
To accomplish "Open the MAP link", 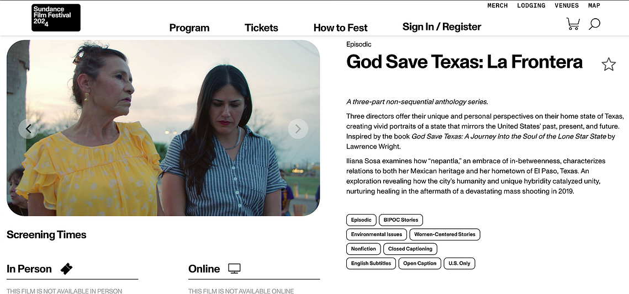I will click(x=594, y=6).
